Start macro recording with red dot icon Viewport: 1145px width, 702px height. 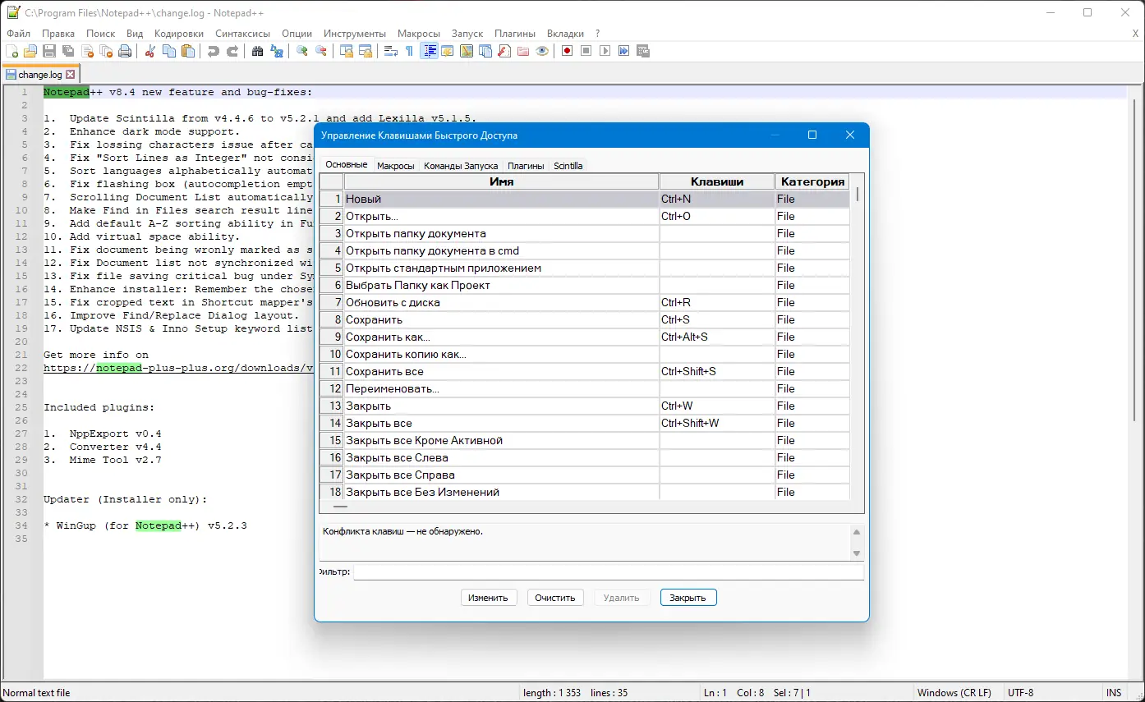point(567,51)
